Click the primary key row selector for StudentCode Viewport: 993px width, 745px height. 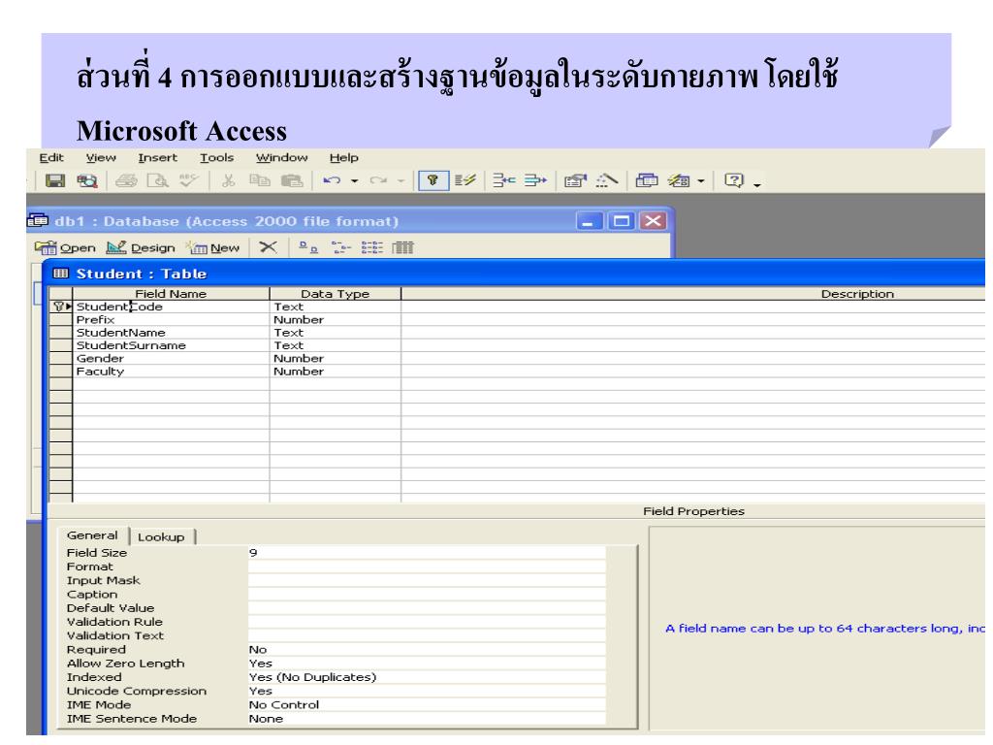61,307
